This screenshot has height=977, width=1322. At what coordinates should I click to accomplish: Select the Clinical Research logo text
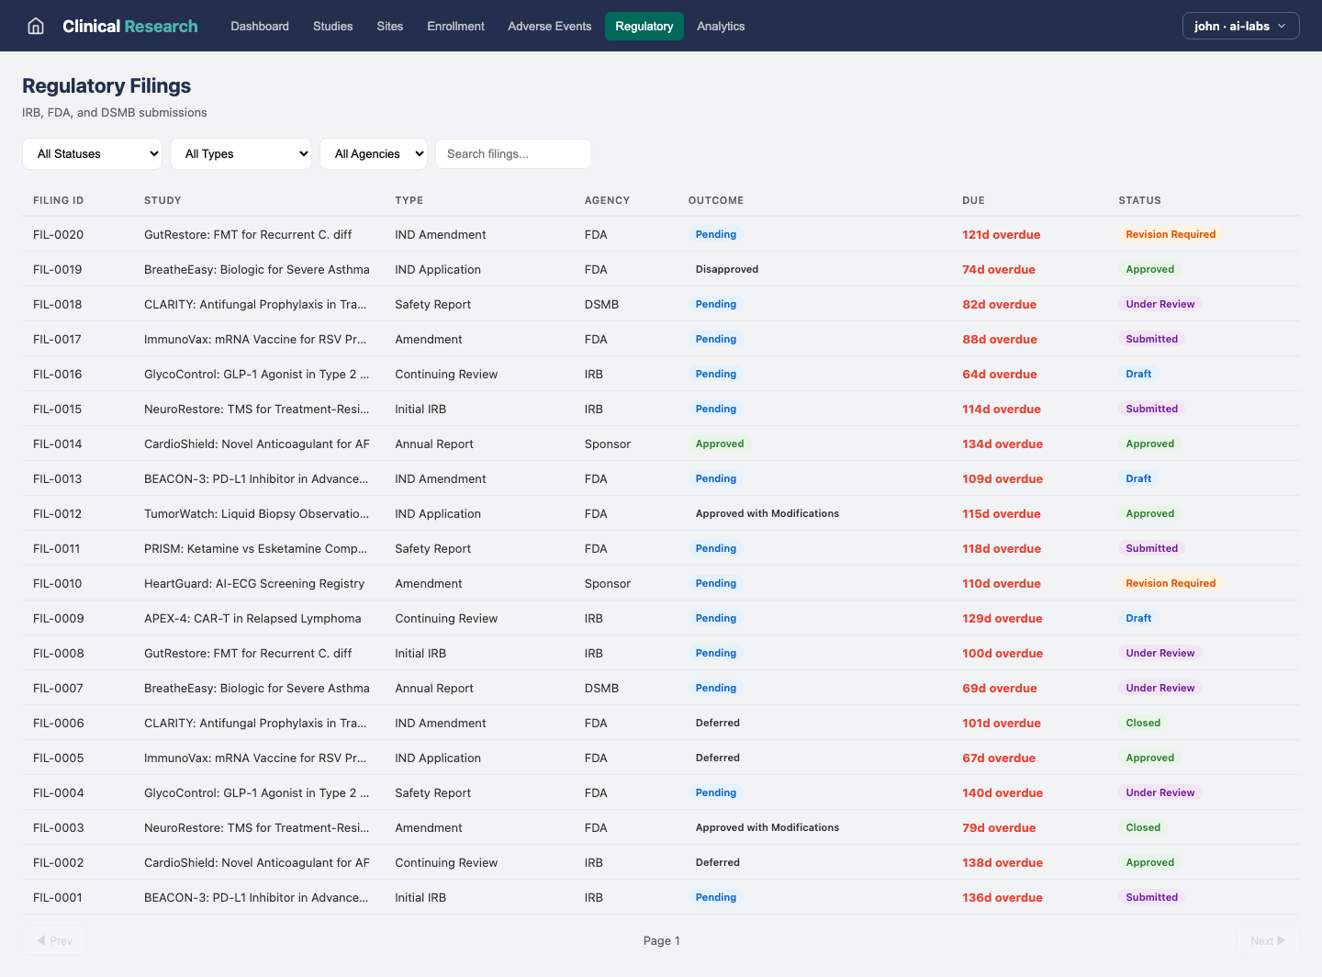coord(129,26)
